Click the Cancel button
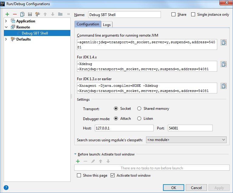Screen dimensions: 233x193 pyautogui.click(x=196, y=188)
